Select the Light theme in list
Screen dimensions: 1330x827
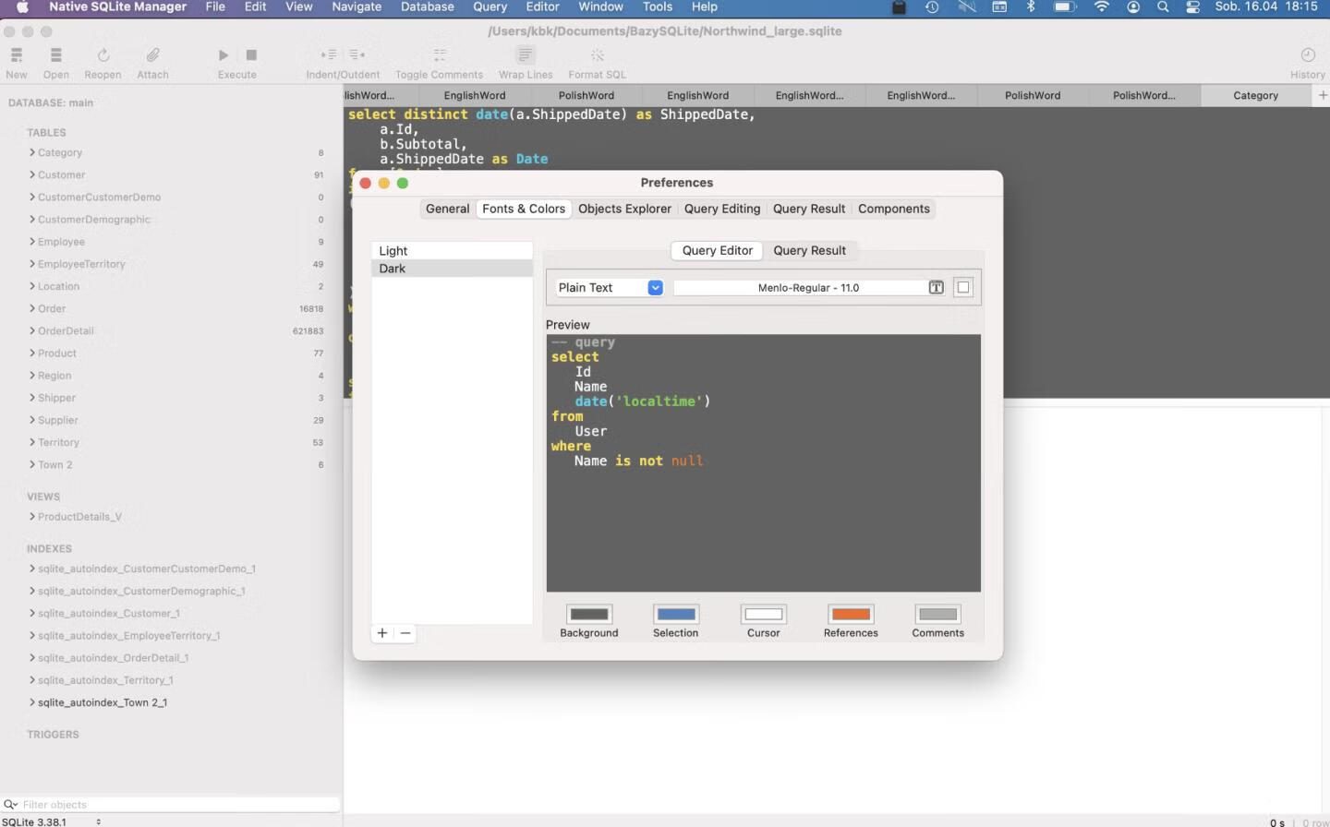[393, 251]
